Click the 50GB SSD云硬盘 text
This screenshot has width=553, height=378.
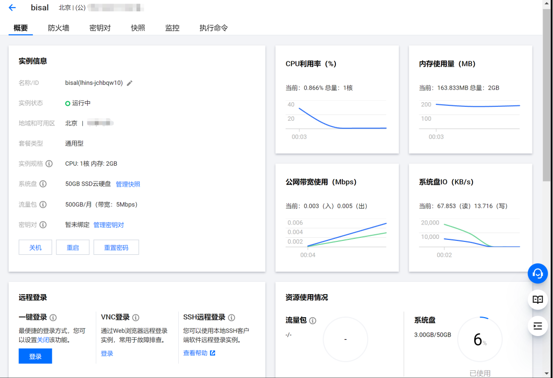pos(88,184)
